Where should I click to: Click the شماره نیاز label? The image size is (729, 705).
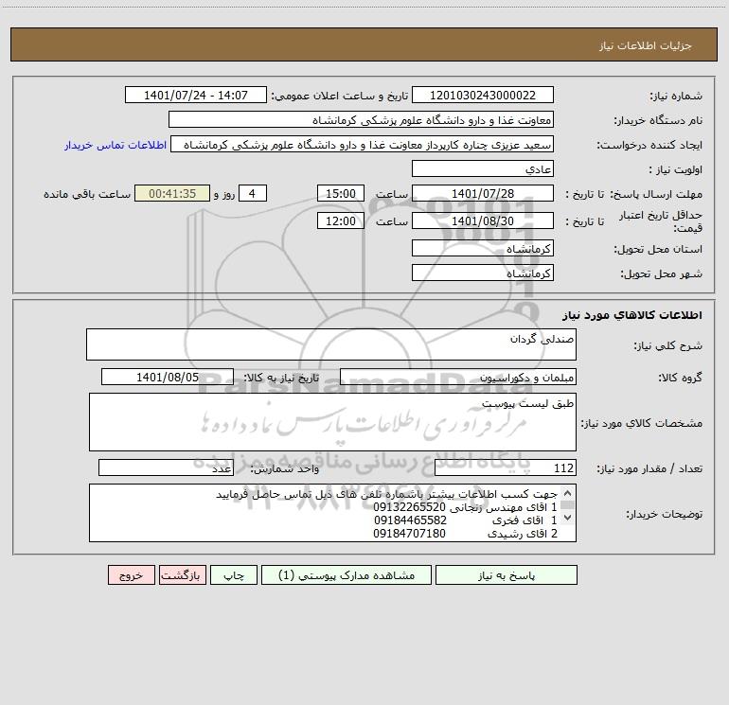click(x=676, y=96)
